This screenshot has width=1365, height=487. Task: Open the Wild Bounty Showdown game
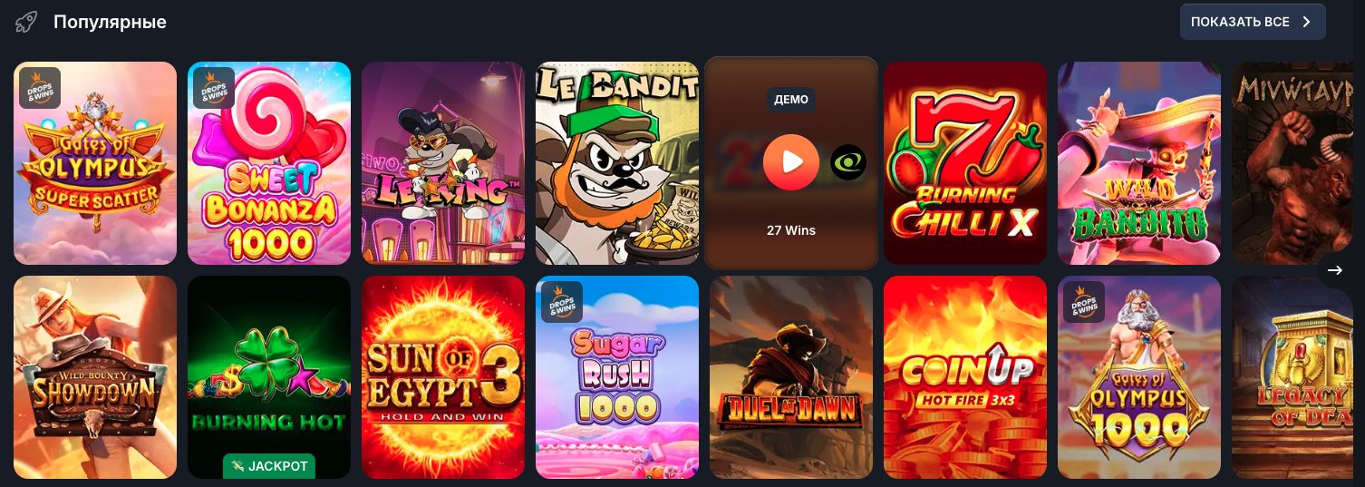pyautogui.click(x=95, y=377)
